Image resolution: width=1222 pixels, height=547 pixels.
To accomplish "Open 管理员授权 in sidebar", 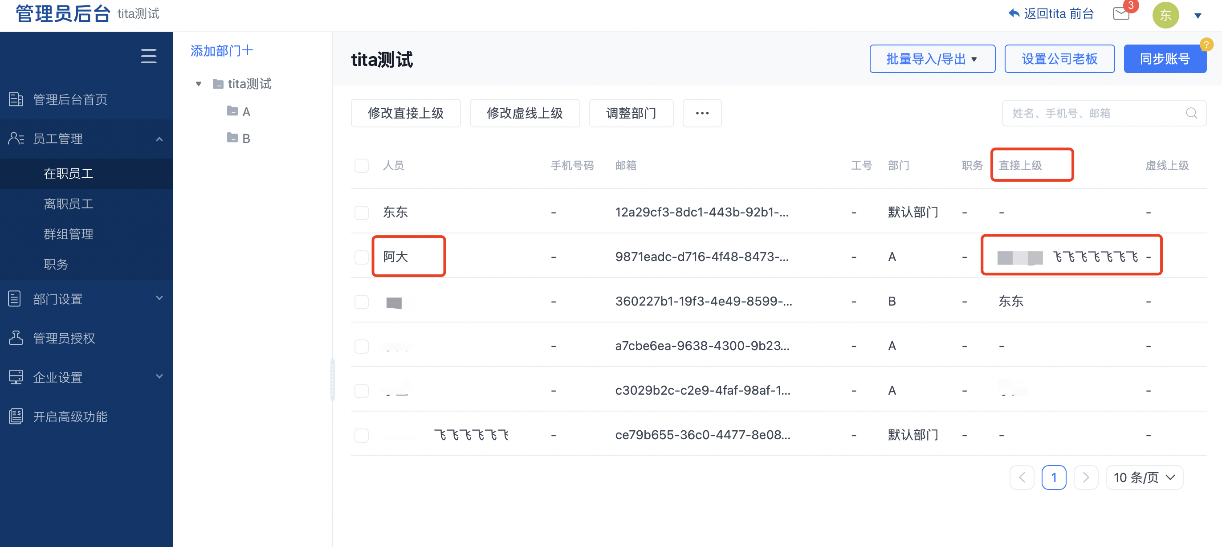I will coord(86,338).
